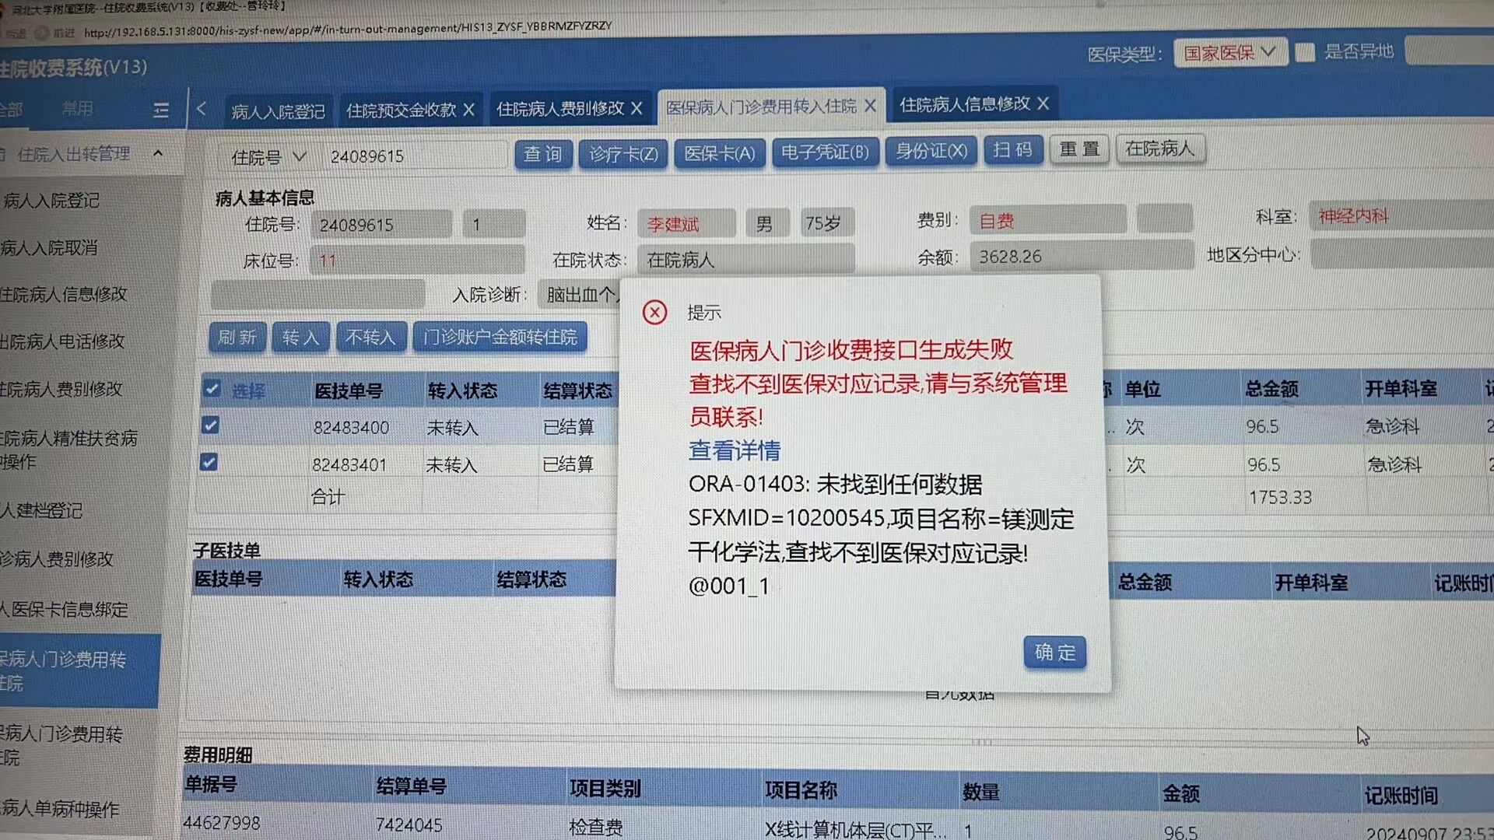This screenshot has height=840, width=1494.
Task: Click the 住院号 input field with 24089615
Action: pyautogui.click(x=412, y=156)
